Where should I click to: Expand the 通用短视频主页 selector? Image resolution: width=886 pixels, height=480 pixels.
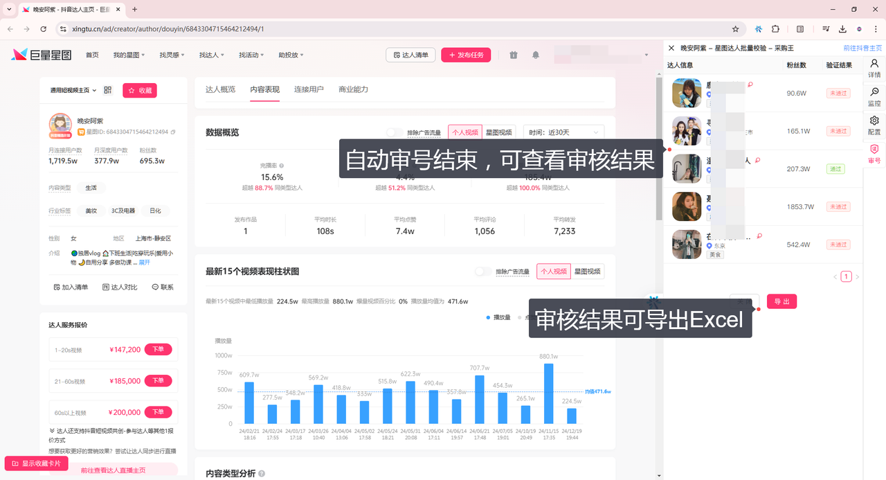[73, 91]
